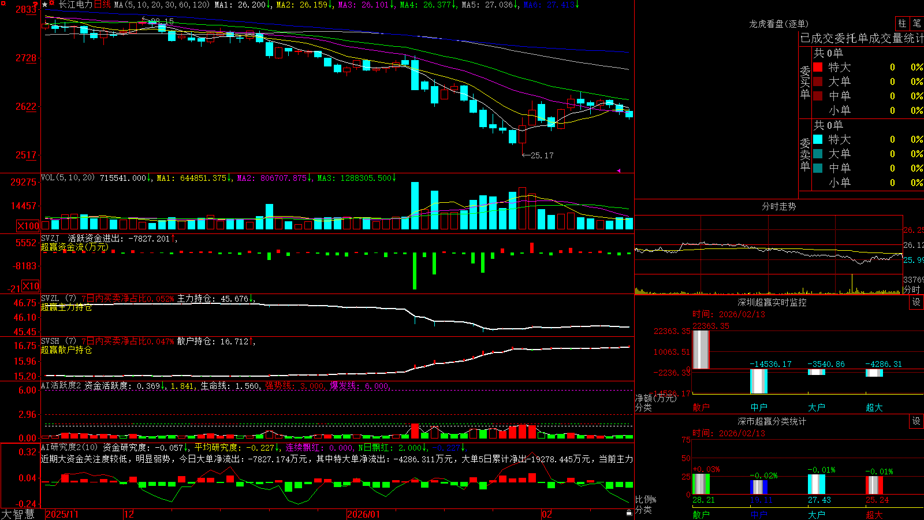924x520 pixels.
Task: Toggle the 笔 tick display mode
Action: 916,24
